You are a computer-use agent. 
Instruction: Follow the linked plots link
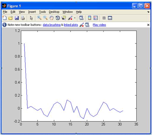coord(71,25)
